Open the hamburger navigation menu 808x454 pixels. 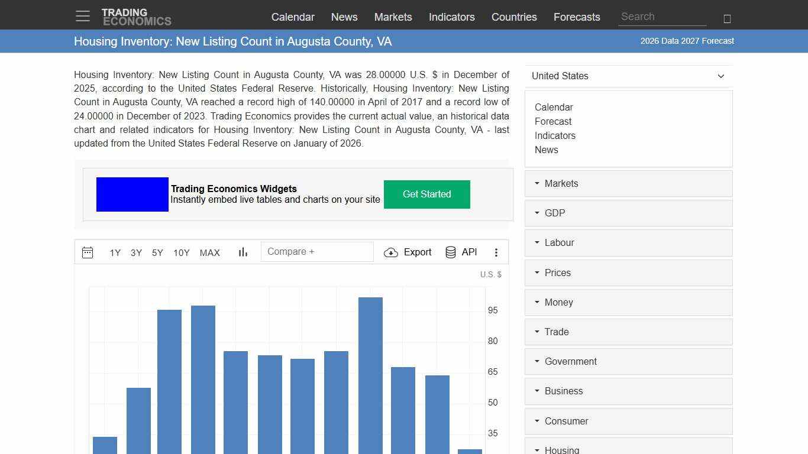tap(82, 16)
